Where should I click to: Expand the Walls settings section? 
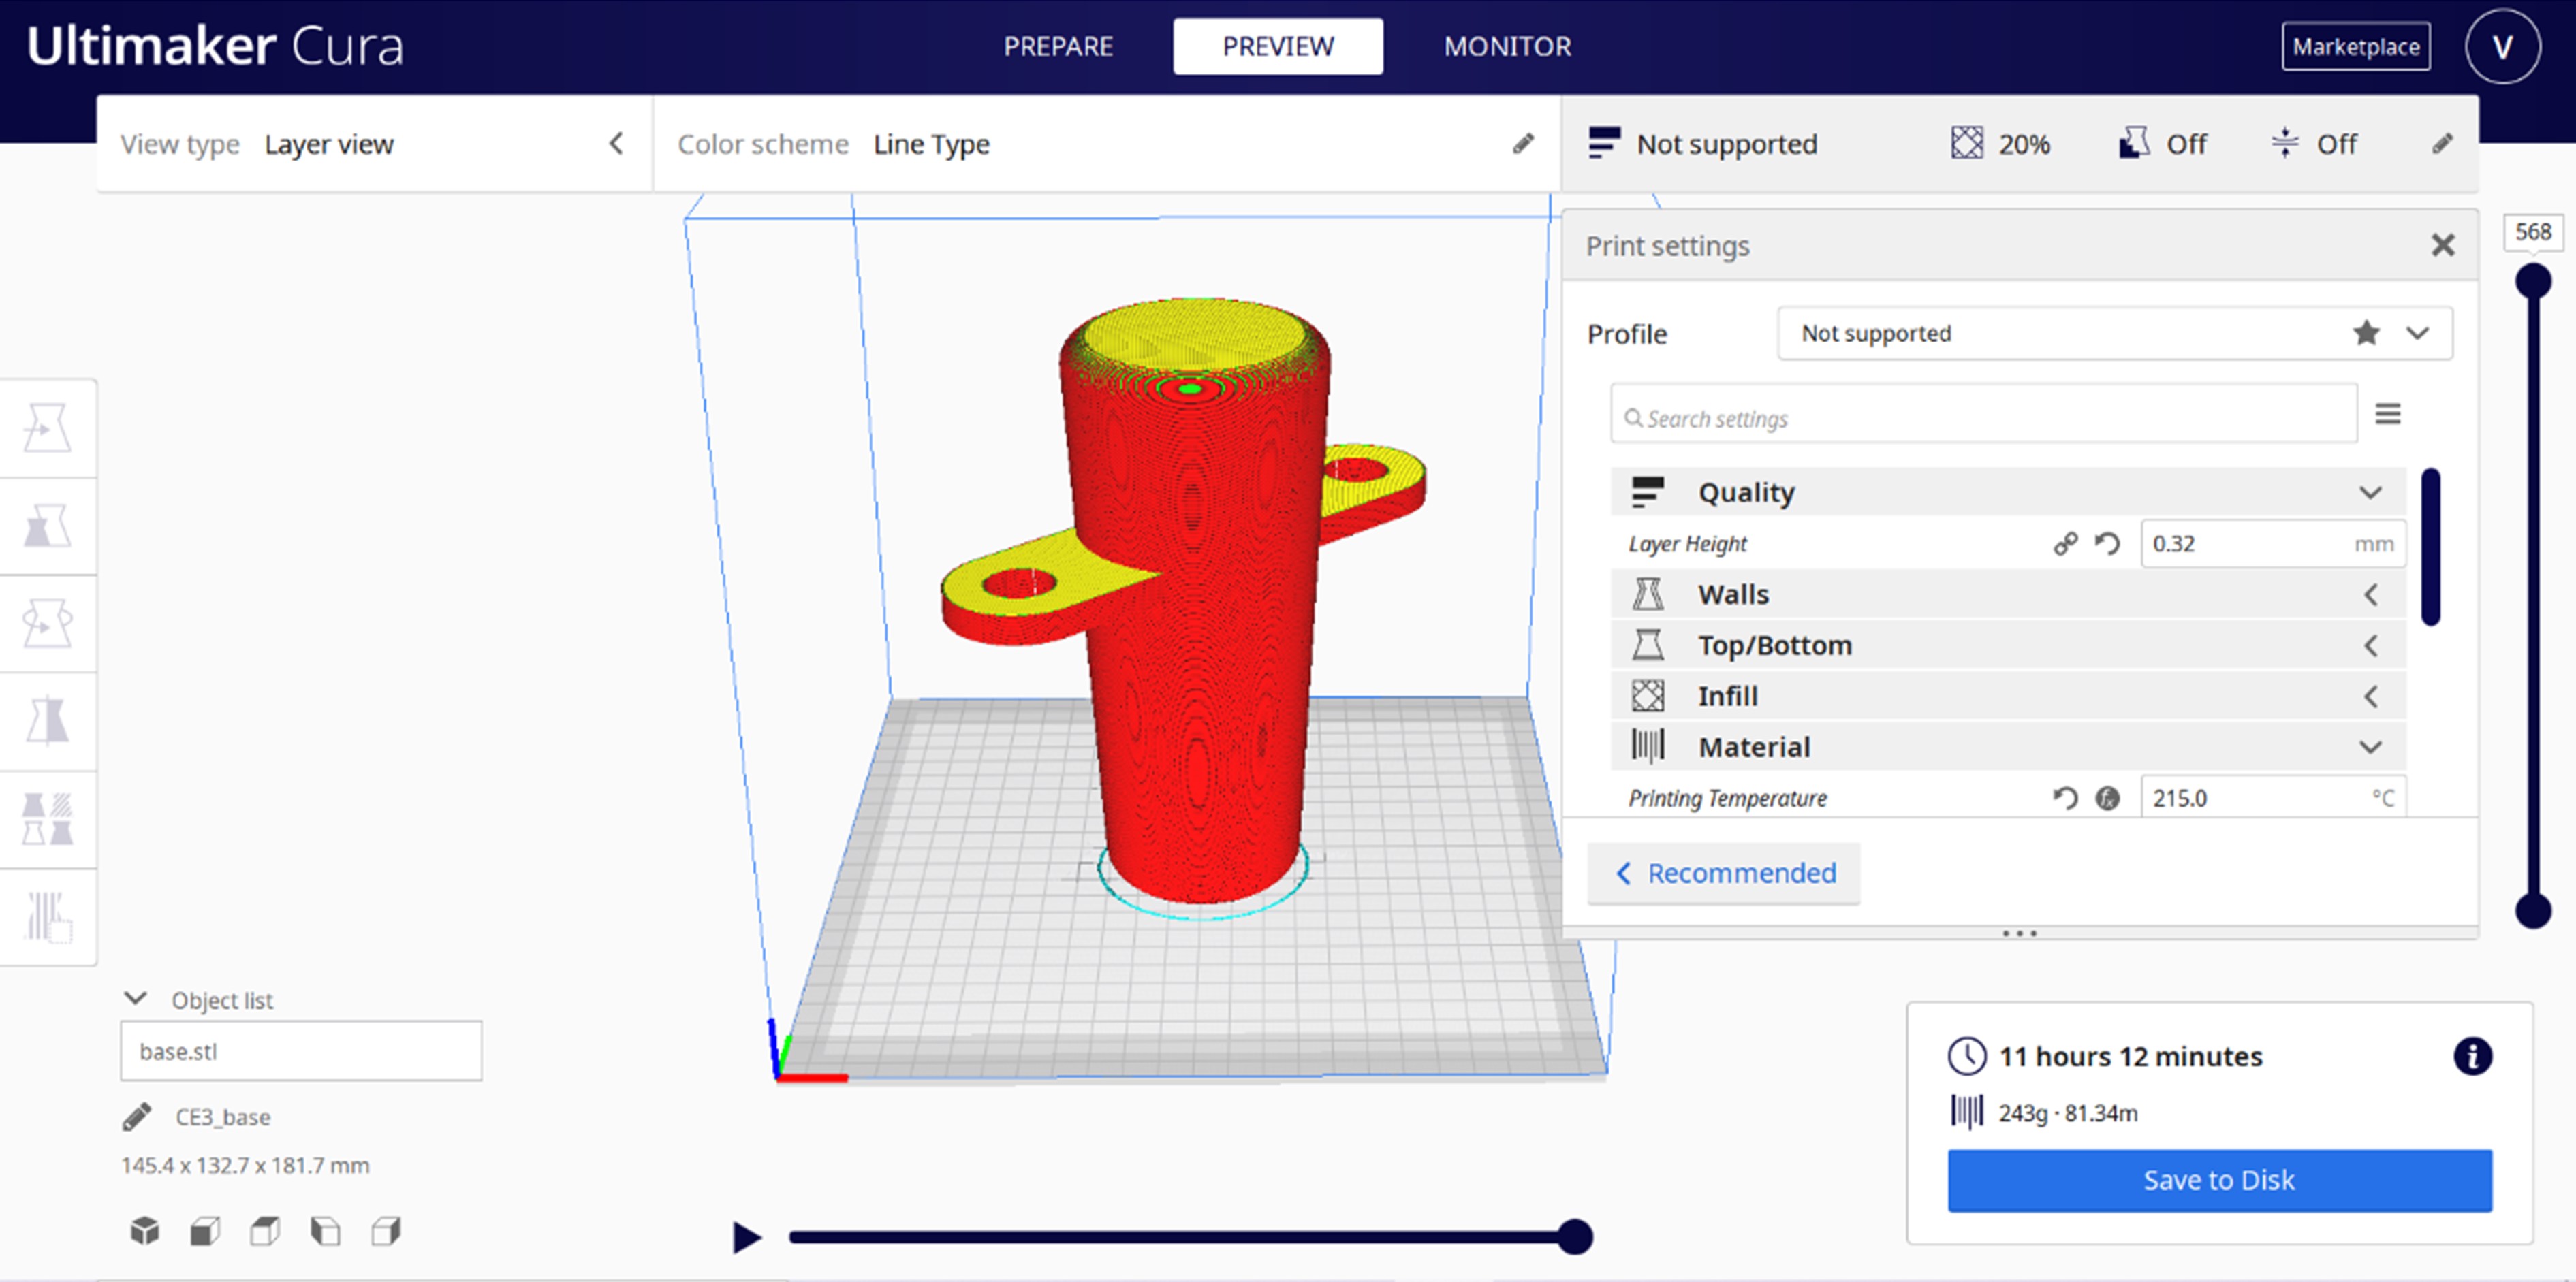[2008, 594]
